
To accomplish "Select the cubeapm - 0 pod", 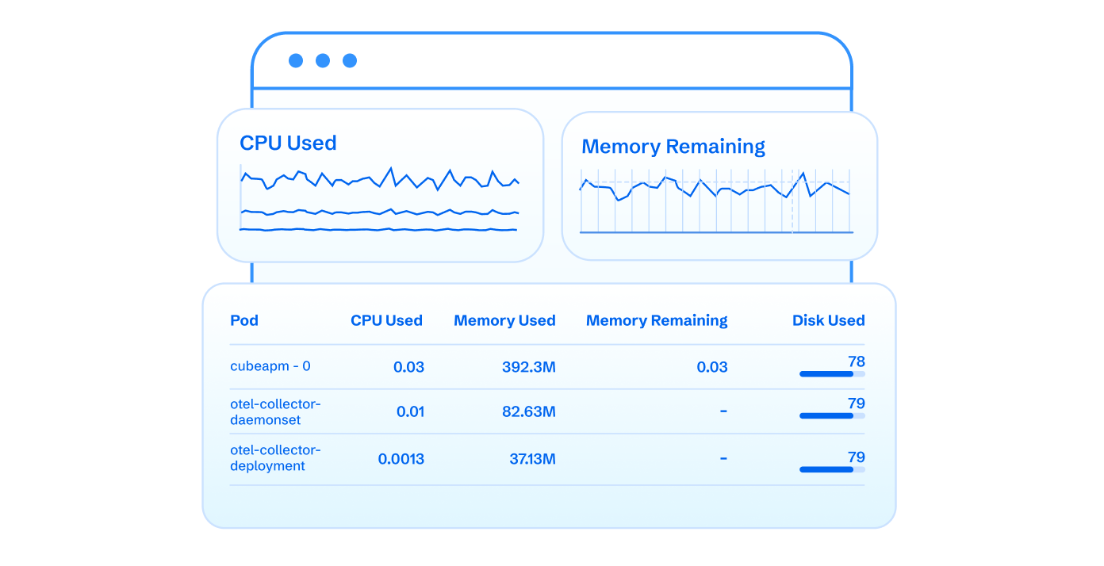I will pyautogui.click(x=270, y=367).
